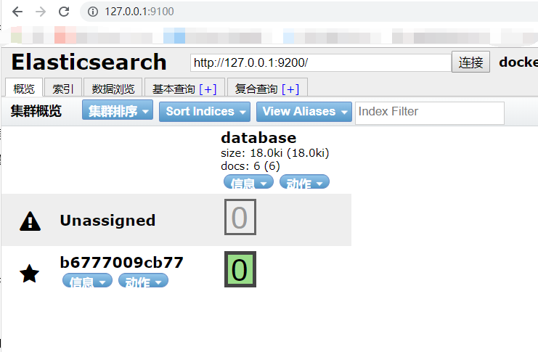Switch to the 概览 tab
The image size is (538, 352).
[24, 88]
